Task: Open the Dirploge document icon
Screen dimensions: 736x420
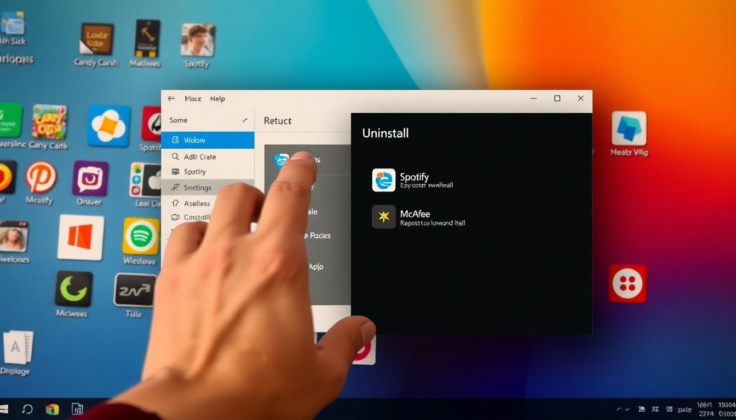Action: tap(18, 348)
